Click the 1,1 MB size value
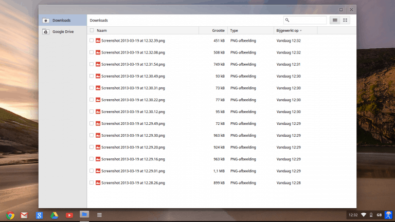Viewport: 395px width, 222px height. pyautogui.click(x=219, y=171)
